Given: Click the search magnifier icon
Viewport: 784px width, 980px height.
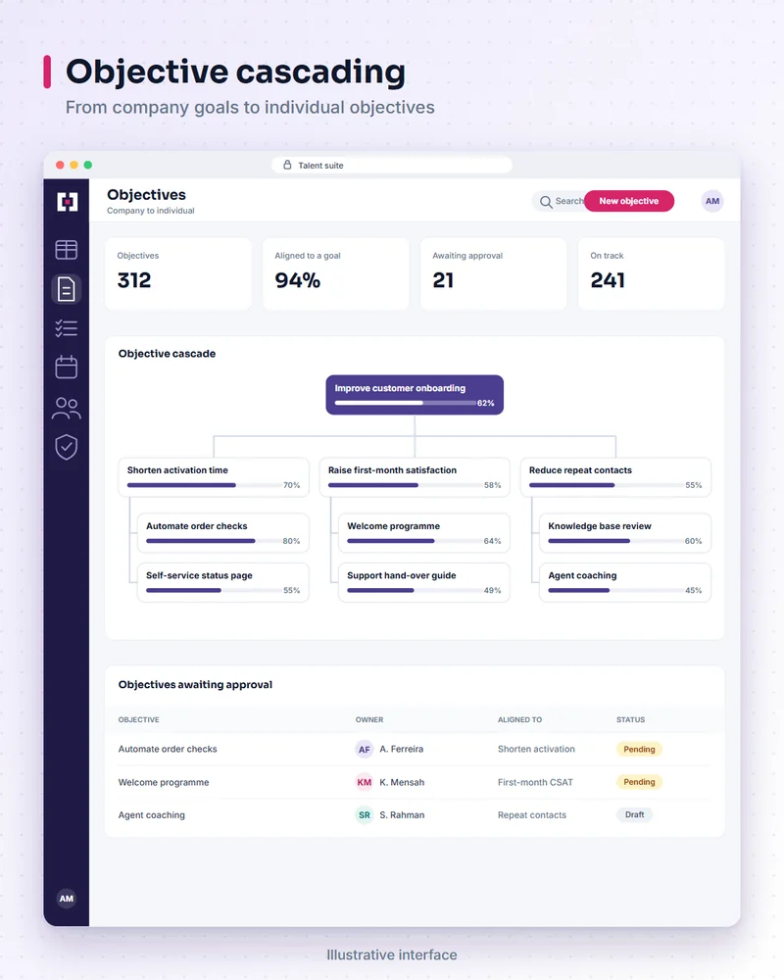Looking at the screenshot, I should pyautogui.click(x=546, y=202).
